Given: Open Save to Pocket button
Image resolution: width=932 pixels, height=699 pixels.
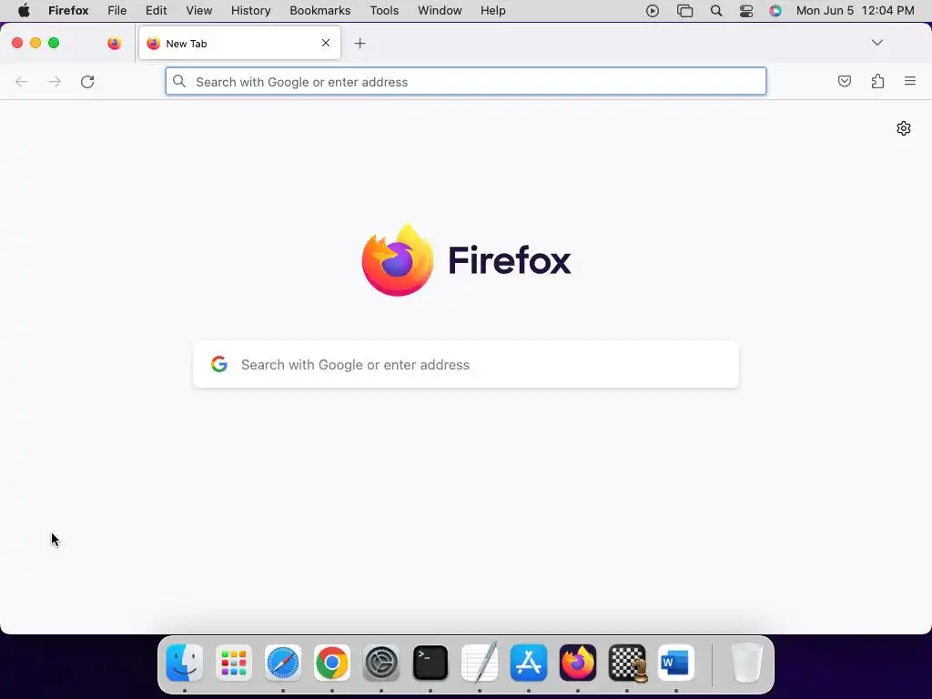Looking at the screenshot, I should [x=844, y=81].
